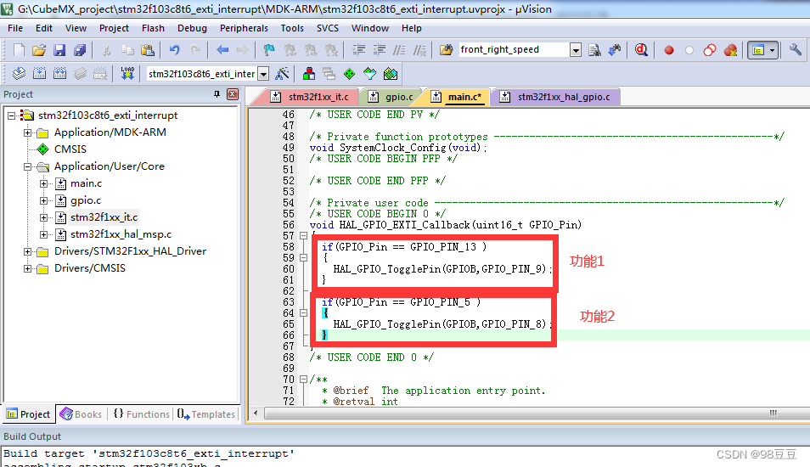Image resolution: width=810 pixels, height=467 pixels.
Task: Navigate backwards with the blue left arrow
Action: pyautogui.click(x=222, y=50)
